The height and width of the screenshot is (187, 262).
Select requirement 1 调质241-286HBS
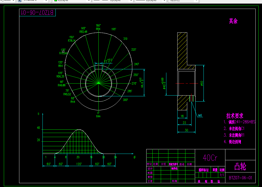click(239, 122)
